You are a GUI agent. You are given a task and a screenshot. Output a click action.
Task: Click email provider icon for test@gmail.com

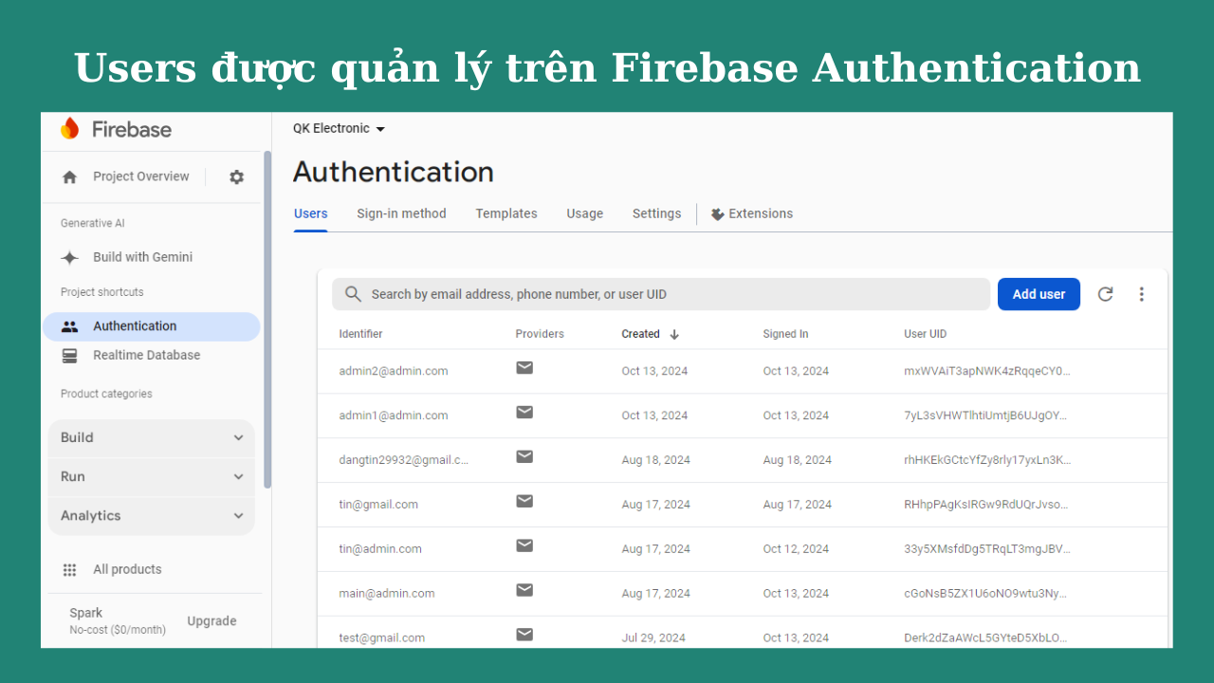click(524, 635)
